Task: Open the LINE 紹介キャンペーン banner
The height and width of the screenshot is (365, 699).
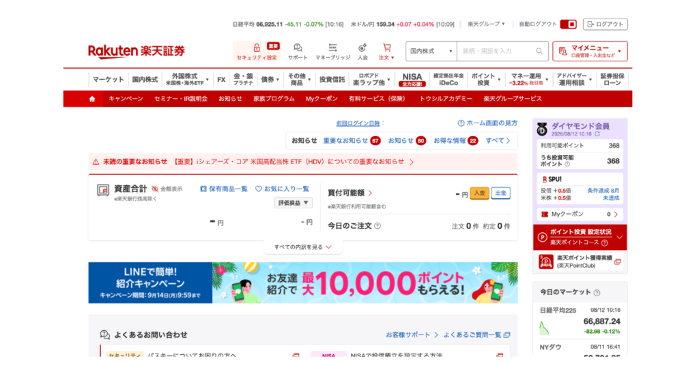Action: (x=303, y=283)
